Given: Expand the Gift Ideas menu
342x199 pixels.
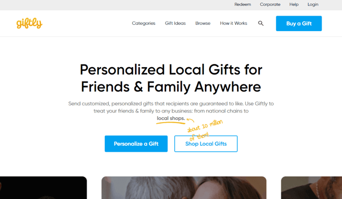Looking at the screenshot, I should pos(175,23).
